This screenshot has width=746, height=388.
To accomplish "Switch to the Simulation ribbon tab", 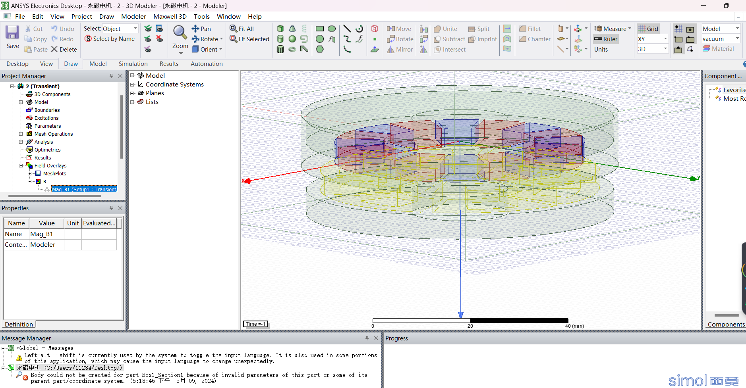I will (x=133, y=63).
